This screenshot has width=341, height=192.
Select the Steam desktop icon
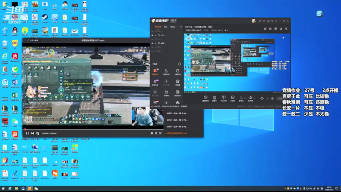click(x=45, y=19)
